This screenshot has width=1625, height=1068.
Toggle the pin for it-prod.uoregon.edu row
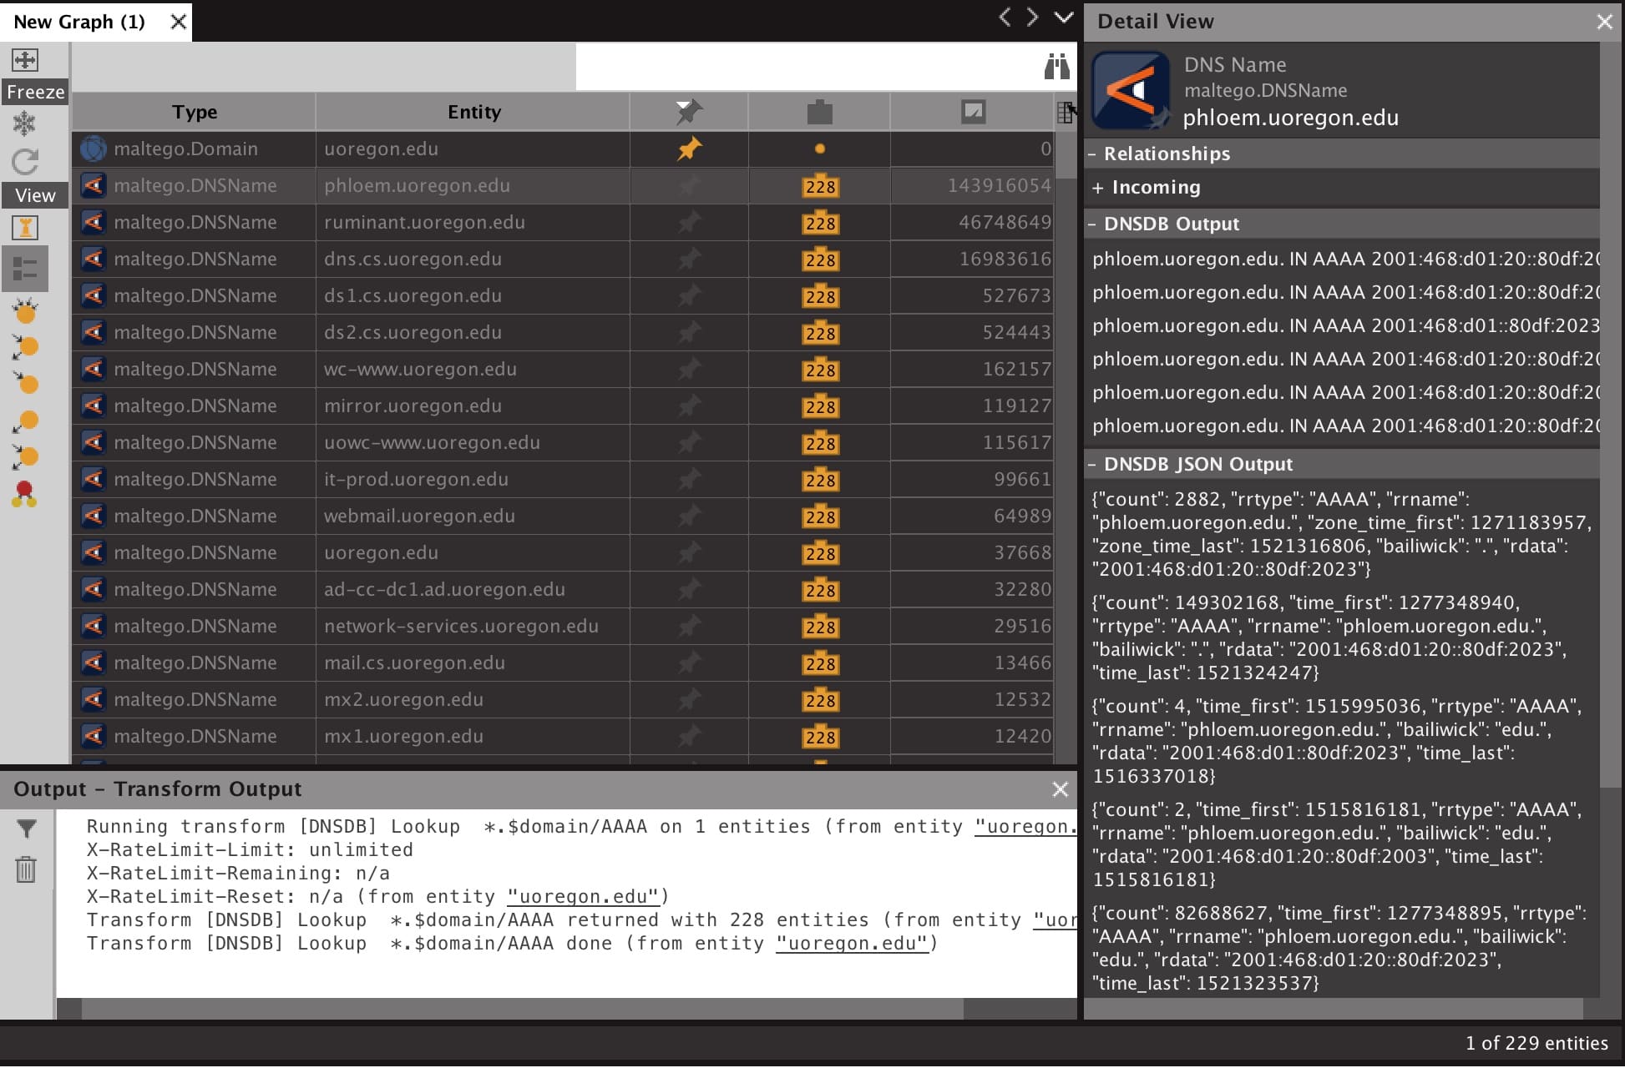(689, 480)
